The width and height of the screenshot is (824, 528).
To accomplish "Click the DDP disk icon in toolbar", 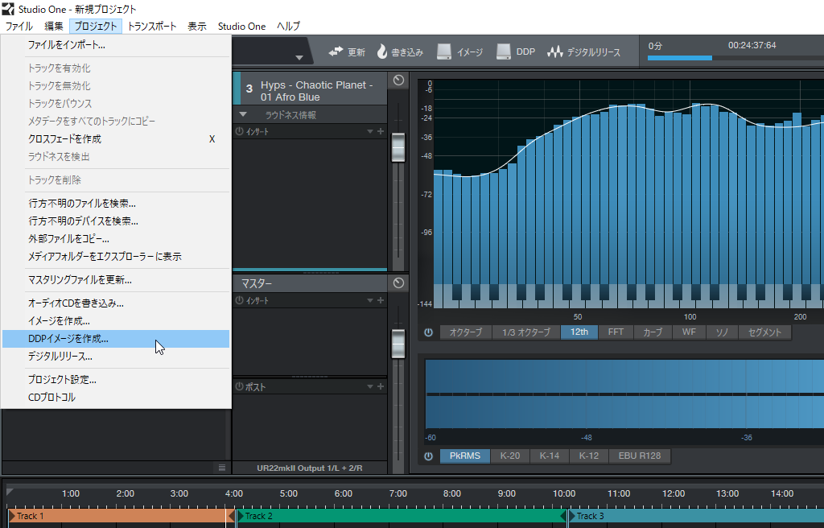I will (x=504, y=51).
